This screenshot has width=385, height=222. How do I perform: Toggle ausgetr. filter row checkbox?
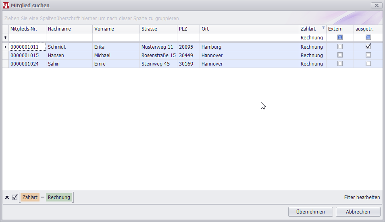pyautogui.click(x=368, y=37)
